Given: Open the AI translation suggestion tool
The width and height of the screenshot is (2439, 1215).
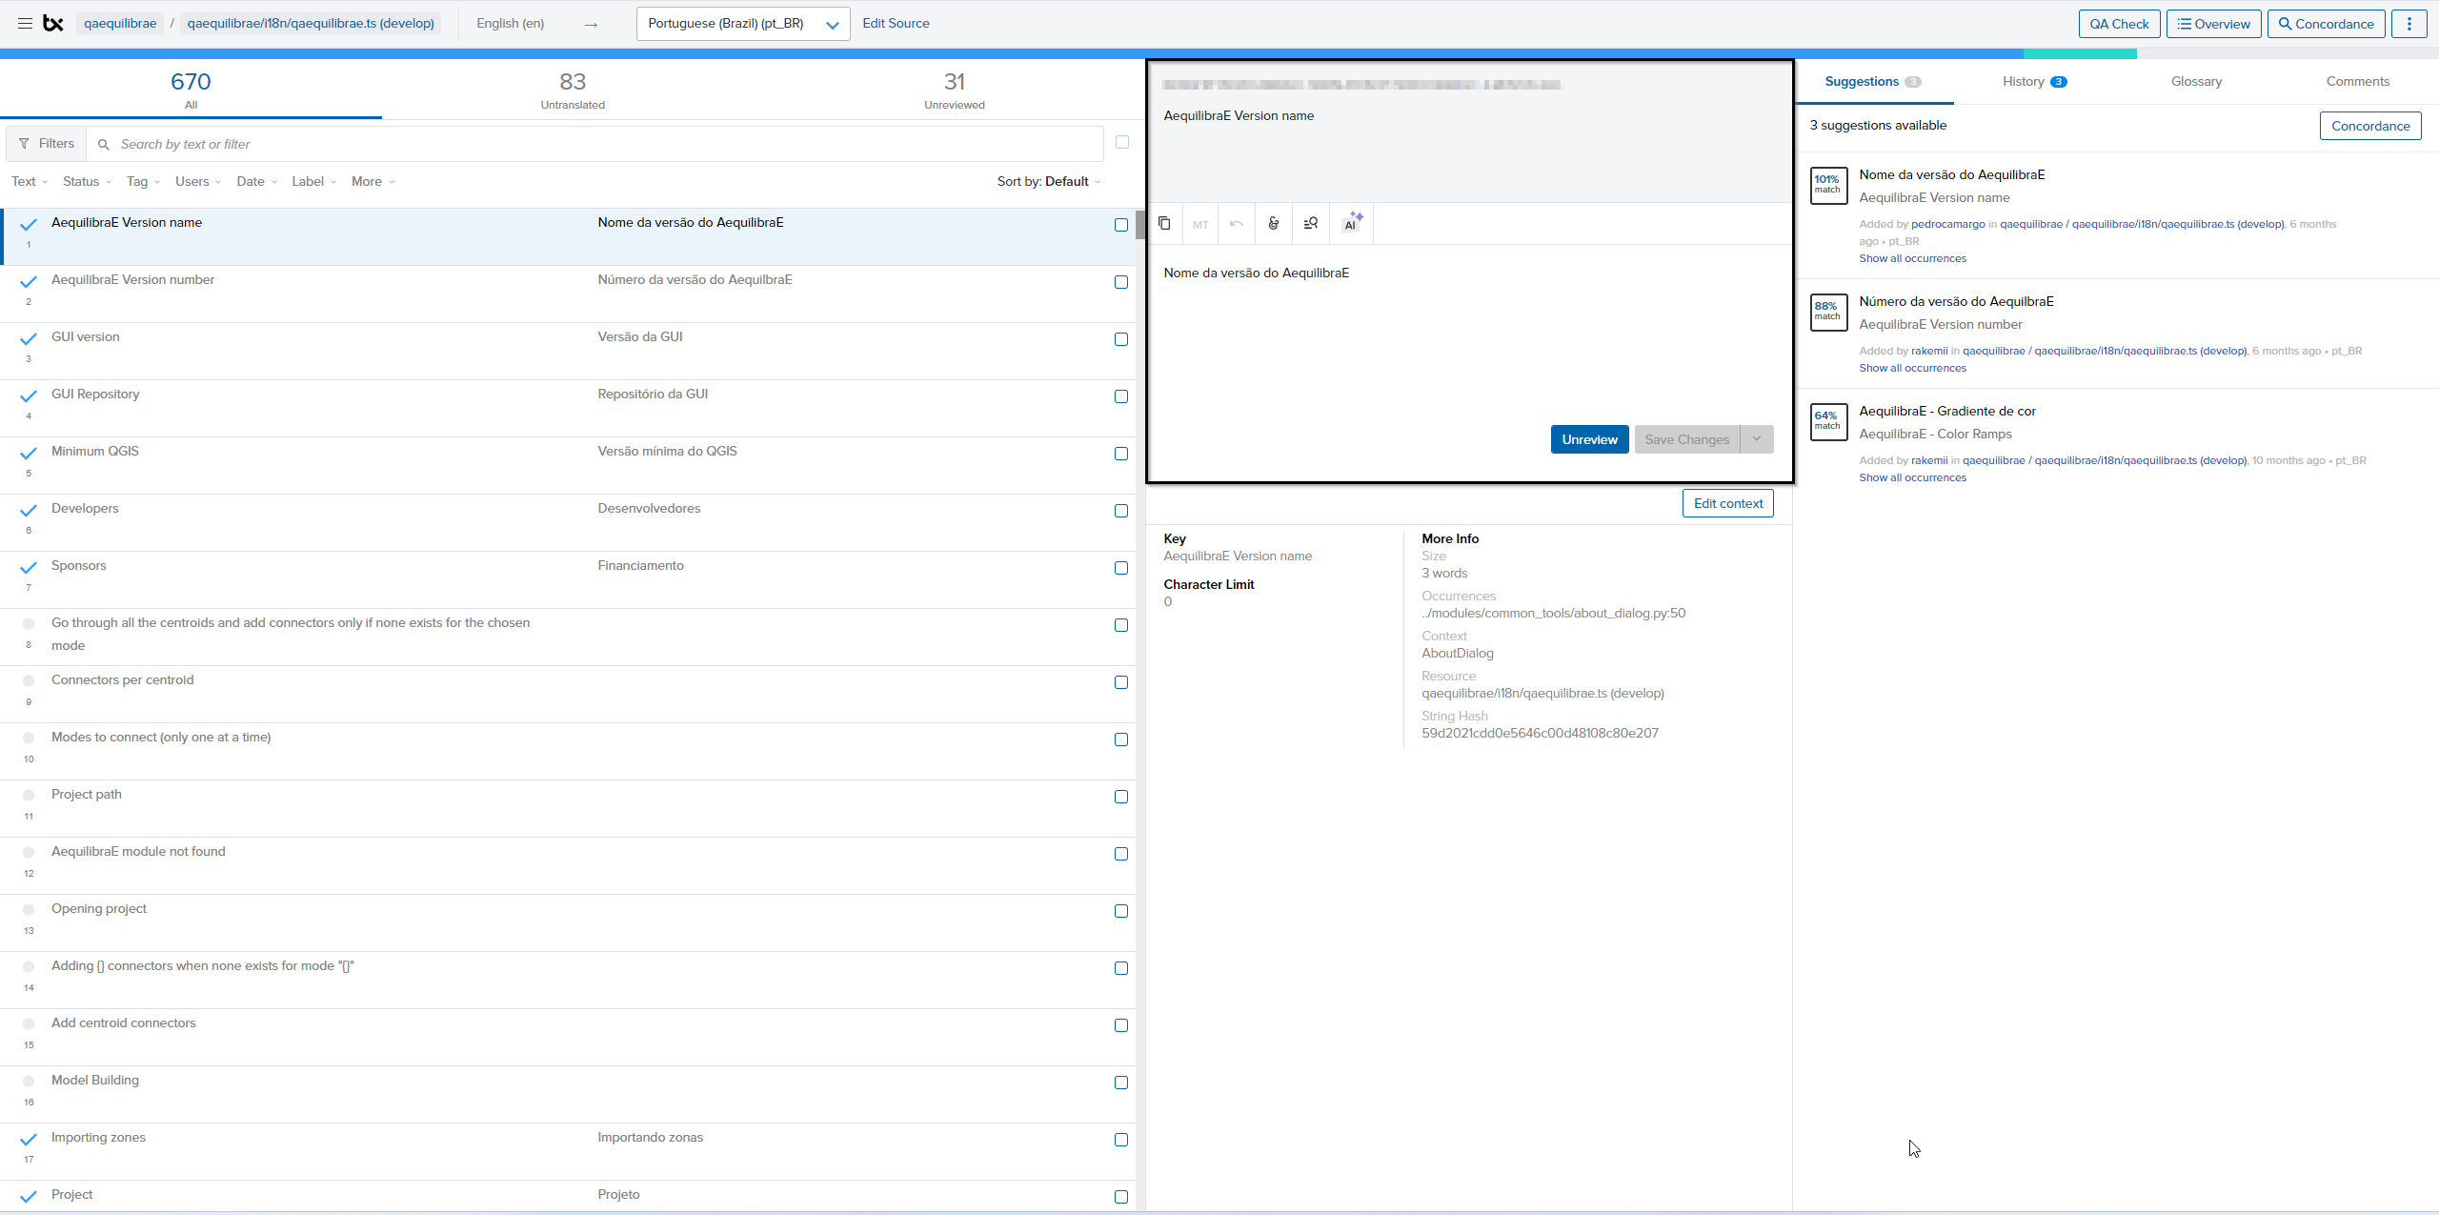Looking at the screenshot, I should pyautogui.click(x=1352, y=223).
